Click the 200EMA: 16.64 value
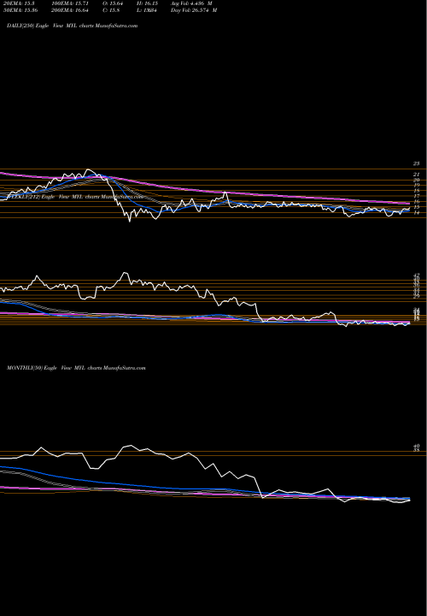The width and height of the screenshot is (427, 616). click(72, 10)
